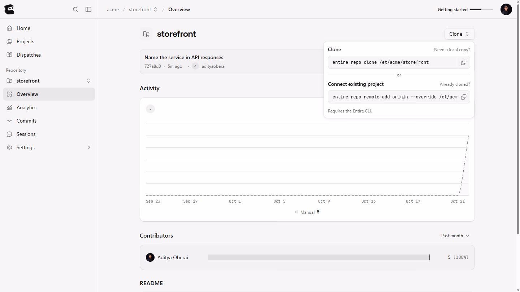Click the clone command text field

[x=393, y=62]
